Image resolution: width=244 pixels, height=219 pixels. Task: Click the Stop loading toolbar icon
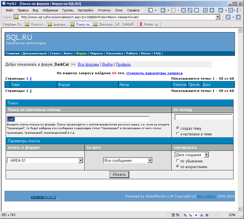(x=183, y=10)
